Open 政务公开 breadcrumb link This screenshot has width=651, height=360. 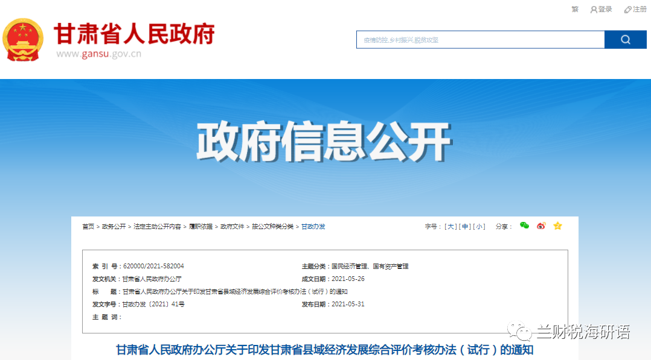click(114, 227)
